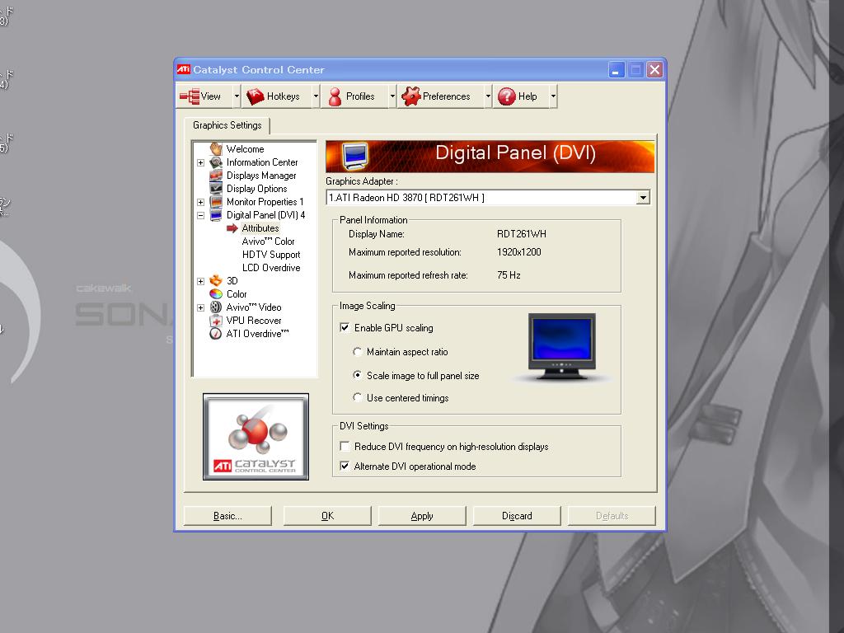
Task: Click the Basic... button
Action: click(227, 516)
